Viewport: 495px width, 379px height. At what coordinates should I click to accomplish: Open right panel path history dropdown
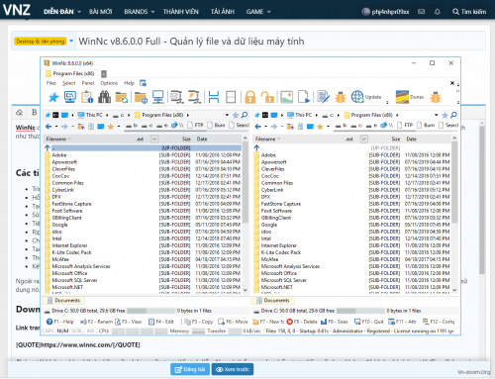tap(437, 115)
